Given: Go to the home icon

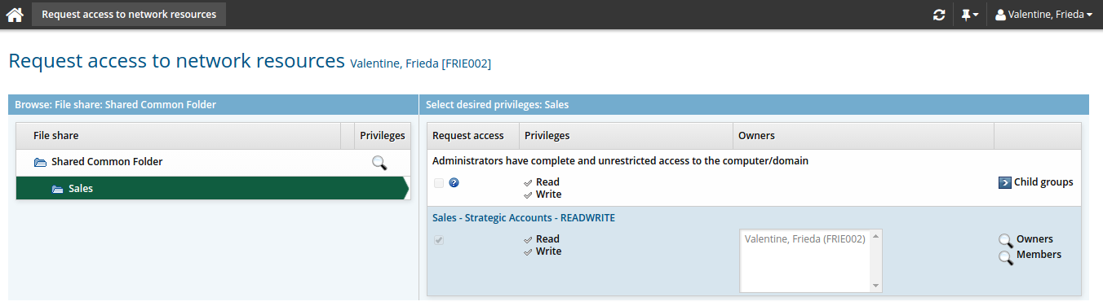Looking at the screenshot, I should tap(15, 15).
